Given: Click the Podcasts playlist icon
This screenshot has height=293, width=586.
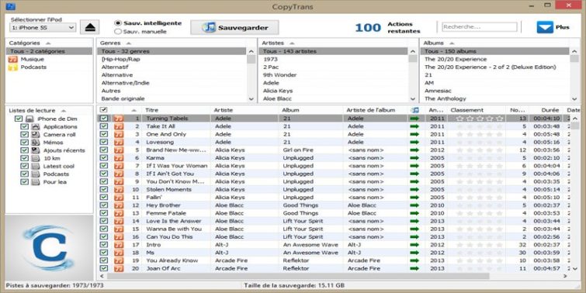Looking at the screenshot, I should tap(36, 174).
